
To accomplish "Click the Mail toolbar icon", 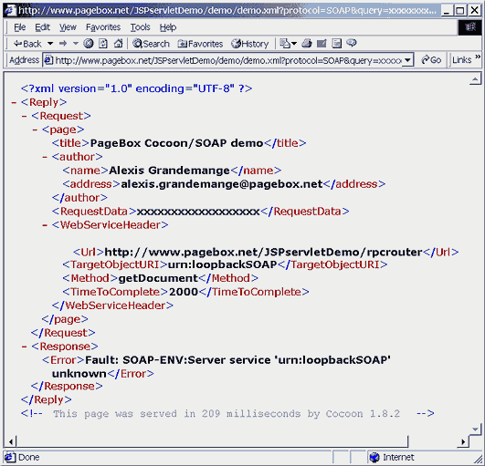I will (285, 44).
